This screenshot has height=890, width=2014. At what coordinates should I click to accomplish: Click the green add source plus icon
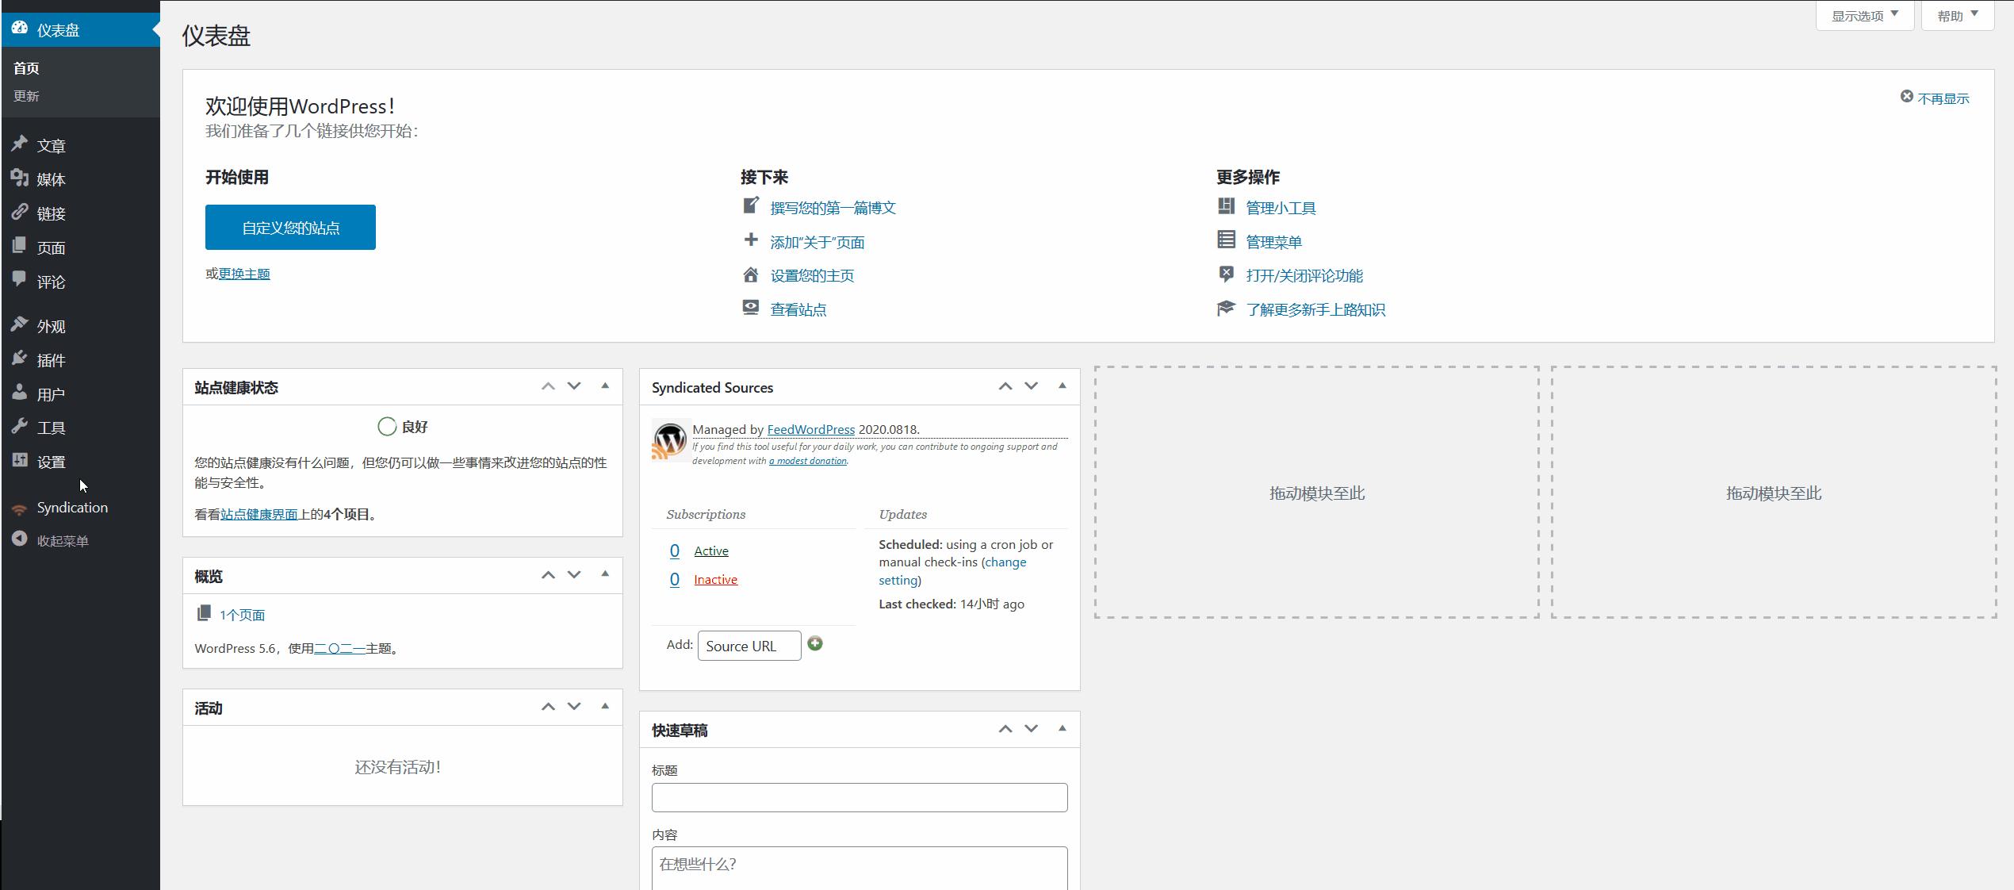point(814,644)
